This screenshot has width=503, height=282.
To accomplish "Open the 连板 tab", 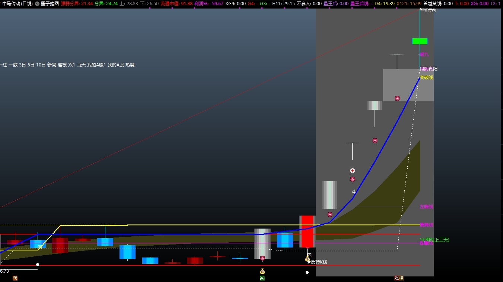I will point(62,65).
